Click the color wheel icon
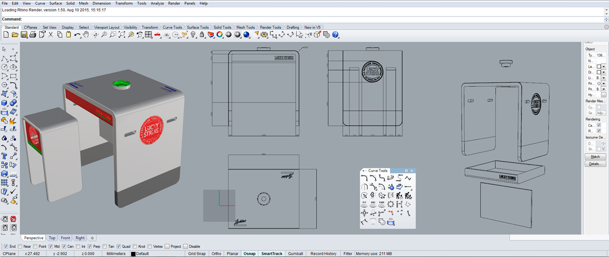Screen dimensions: 609x257 pos(219,35)
